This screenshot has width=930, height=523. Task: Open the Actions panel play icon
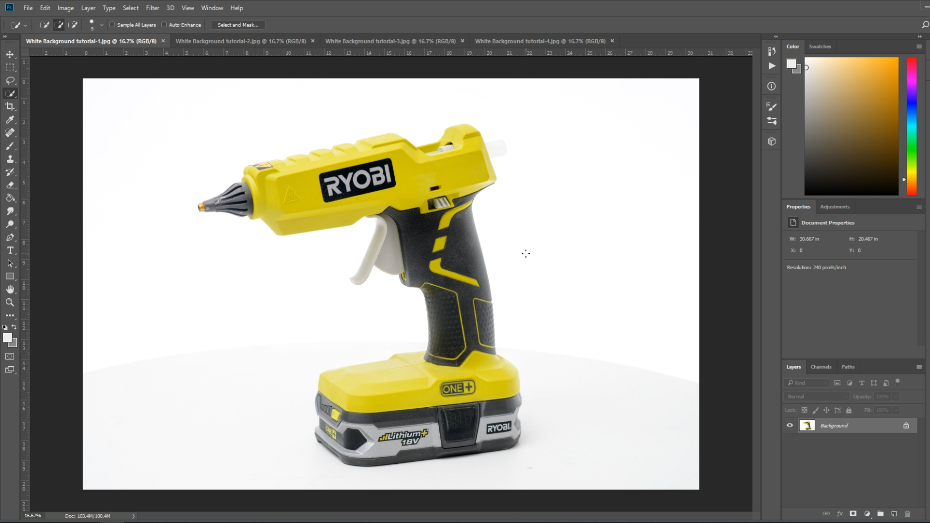coord(772,66)
